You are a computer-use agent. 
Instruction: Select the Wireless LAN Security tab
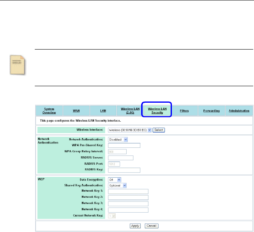(156, 110)
